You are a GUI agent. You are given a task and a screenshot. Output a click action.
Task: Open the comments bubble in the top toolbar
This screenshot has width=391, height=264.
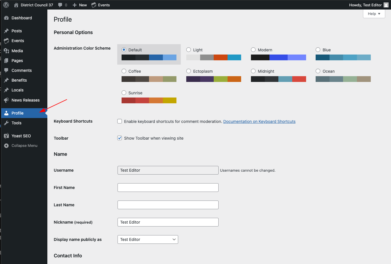click(x=62, y=5)
